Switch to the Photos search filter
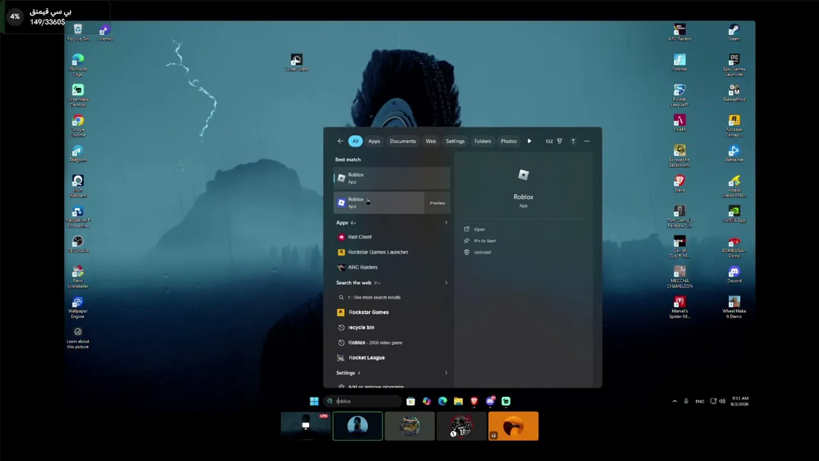This screenshot has height=461, width=819. pos(509,141)
